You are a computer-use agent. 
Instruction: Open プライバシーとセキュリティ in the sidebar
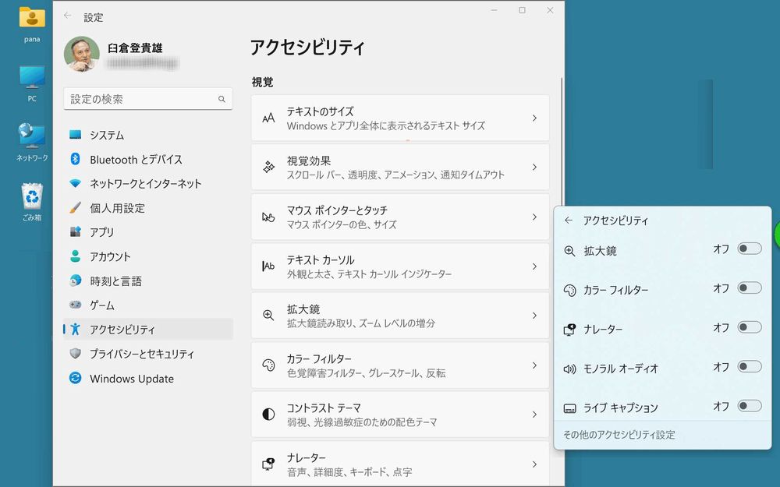[x=141, y=354]
